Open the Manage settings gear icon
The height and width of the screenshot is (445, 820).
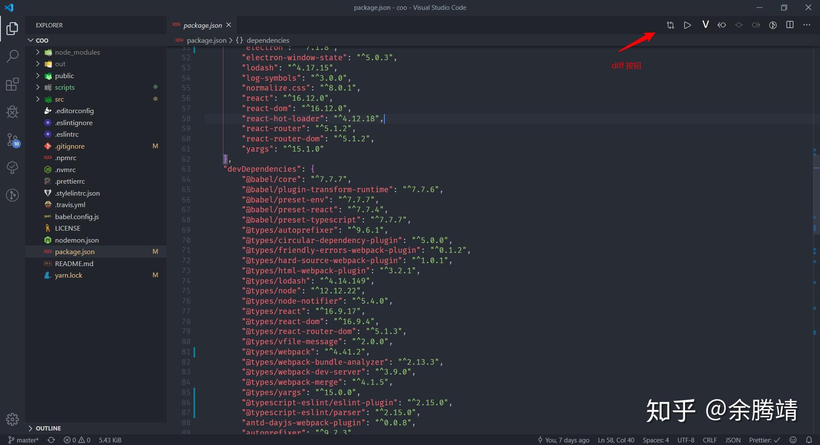pos(12,419)
